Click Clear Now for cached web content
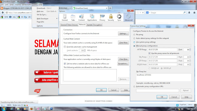Viewport: 197px width, 111px height. click(x=123, y=43)
